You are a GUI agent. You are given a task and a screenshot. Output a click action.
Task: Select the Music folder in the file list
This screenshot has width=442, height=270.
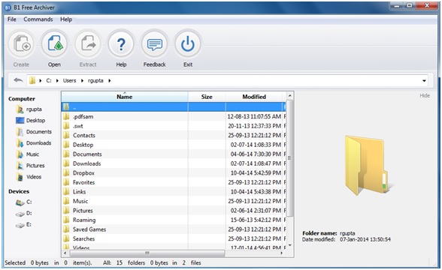click(x=174, y=201)
